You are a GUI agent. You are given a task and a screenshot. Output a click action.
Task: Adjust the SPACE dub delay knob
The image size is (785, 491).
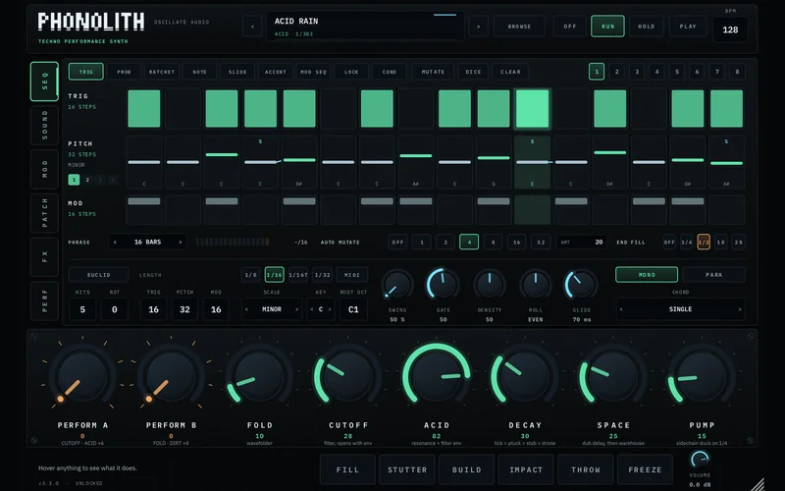click(613, 376)
